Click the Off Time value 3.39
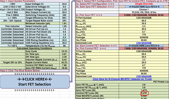 click(x=64, y=57)
